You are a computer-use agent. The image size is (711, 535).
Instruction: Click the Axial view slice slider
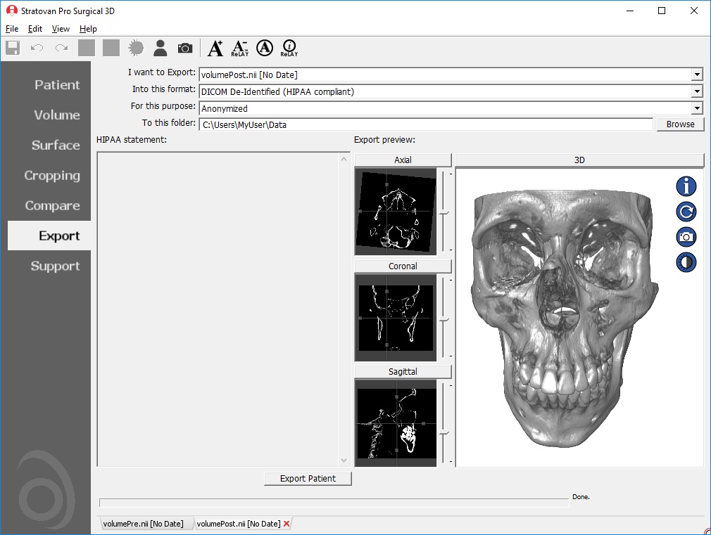point(445,211)
